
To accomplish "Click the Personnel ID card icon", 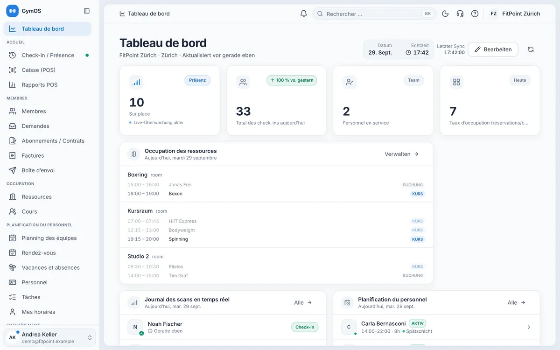I will point(13,282).
